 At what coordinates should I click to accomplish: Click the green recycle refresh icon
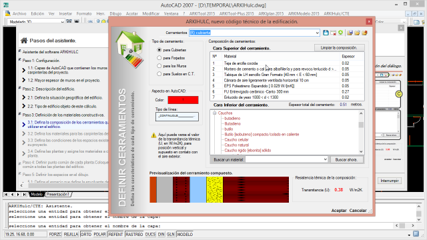tap(340, 33)
